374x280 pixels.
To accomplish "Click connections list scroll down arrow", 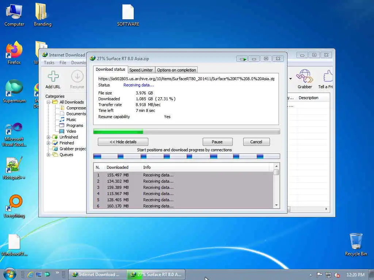I will 276,205.
